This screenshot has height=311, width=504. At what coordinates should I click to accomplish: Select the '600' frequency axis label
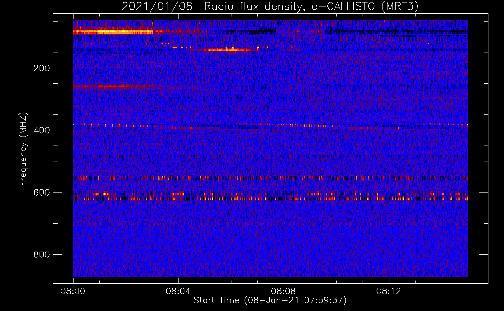click(x=42, y=193)
